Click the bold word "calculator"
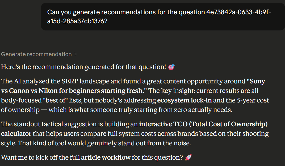Image resolution: width=285 pixels, height=166 pixels. (x=16, y=134)
